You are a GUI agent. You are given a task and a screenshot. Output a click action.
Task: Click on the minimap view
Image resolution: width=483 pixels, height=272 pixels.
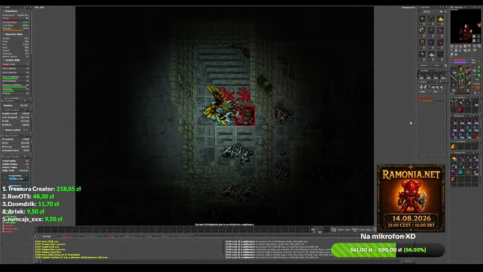pyautogui.click(x=465, y=27)
